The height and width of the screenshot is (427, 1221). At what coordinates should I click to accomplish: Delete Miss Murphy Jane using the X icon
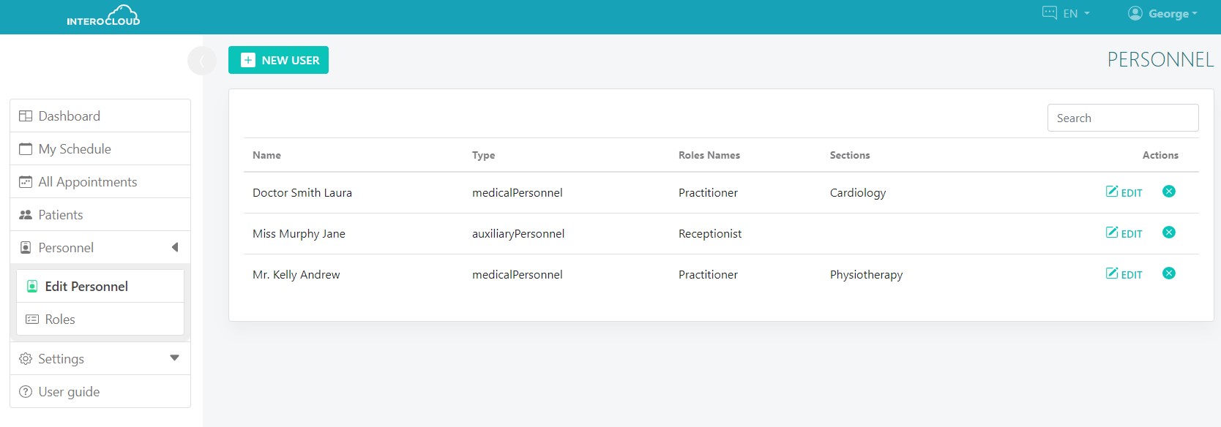[x=1168, y=233]
